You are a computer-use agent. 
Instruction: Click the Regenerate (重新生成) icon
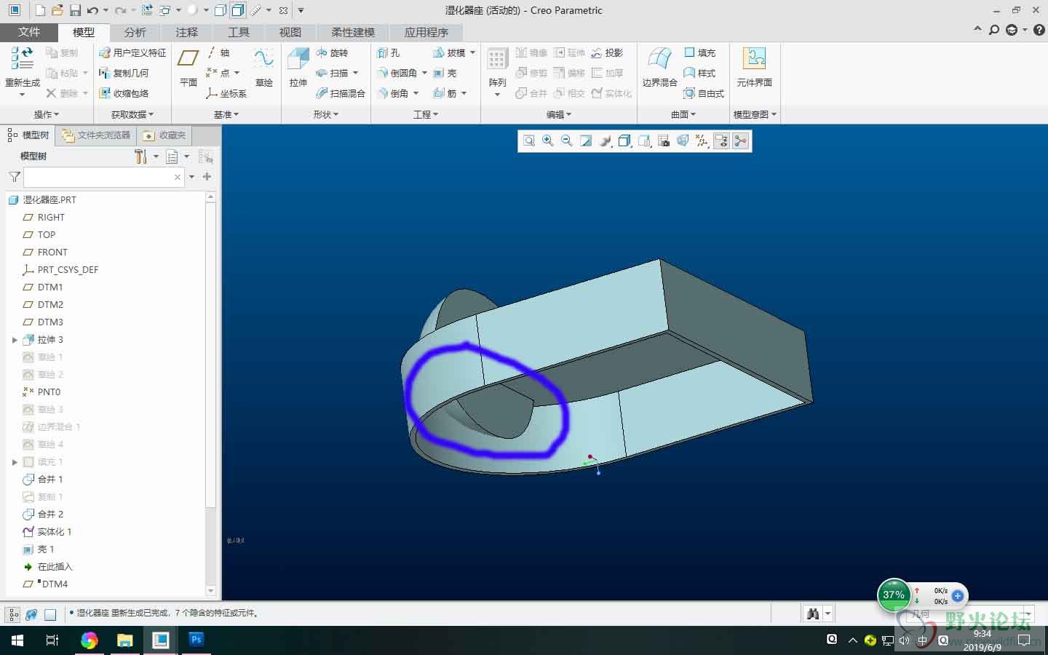click(23, 65)
